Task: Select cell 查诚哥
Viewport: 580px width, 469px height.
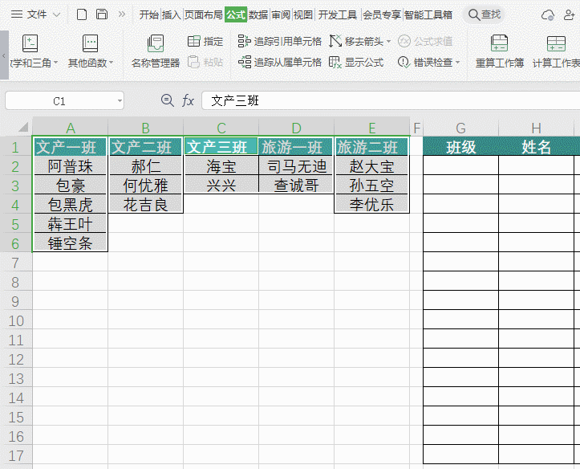Action: point(296,186)
